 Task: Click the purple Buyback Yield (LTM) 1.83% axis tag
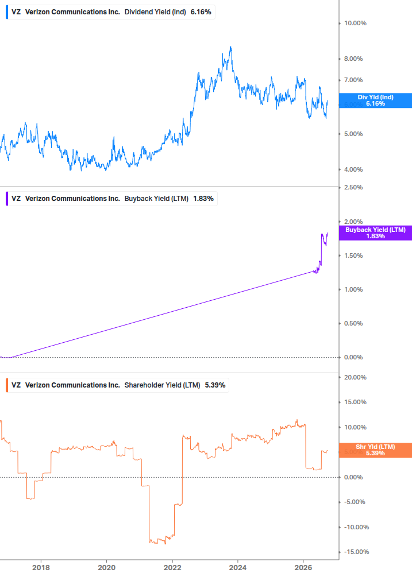coord(375,233)
